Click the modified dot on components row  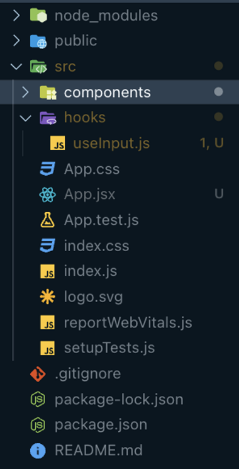(219, 92)
